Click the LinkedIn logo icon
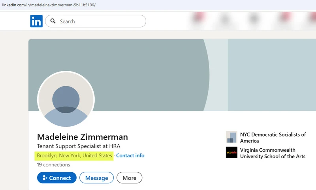The height and width of the screenshot is (190, 316). [36, 21]
